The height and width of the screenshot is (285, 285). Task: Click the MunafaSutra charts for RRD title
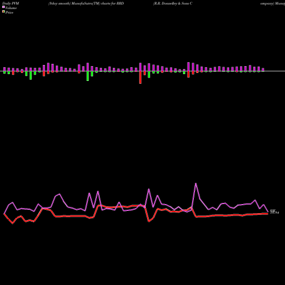[86, 3]
